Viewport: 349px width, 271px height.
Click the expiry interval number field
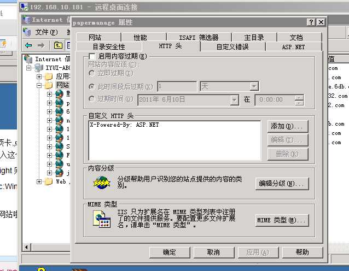click(x=177, y=86)
